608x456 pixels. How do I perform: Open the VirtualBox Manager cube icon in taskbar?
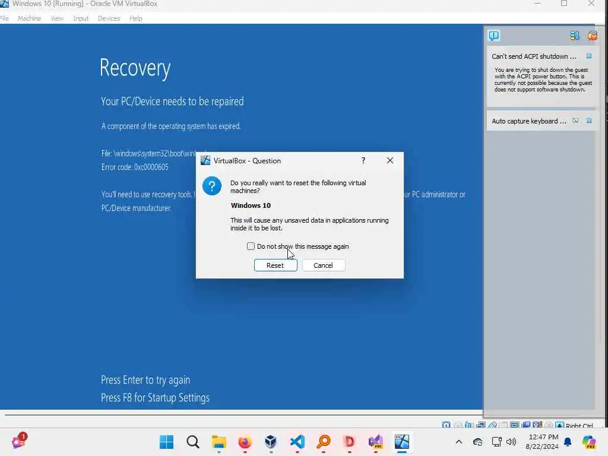click(x=271, y=442)
